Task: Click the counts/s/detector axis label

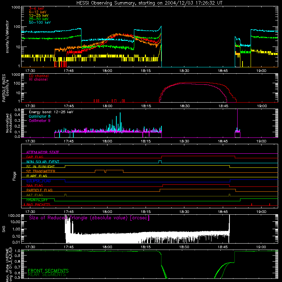Action: (x=7, y=37)
